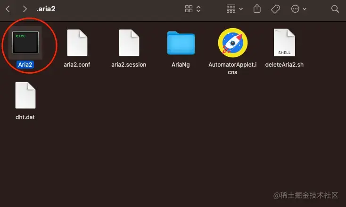
Task: Open the More actions ellipsis menu
Action: coord(295,9)
